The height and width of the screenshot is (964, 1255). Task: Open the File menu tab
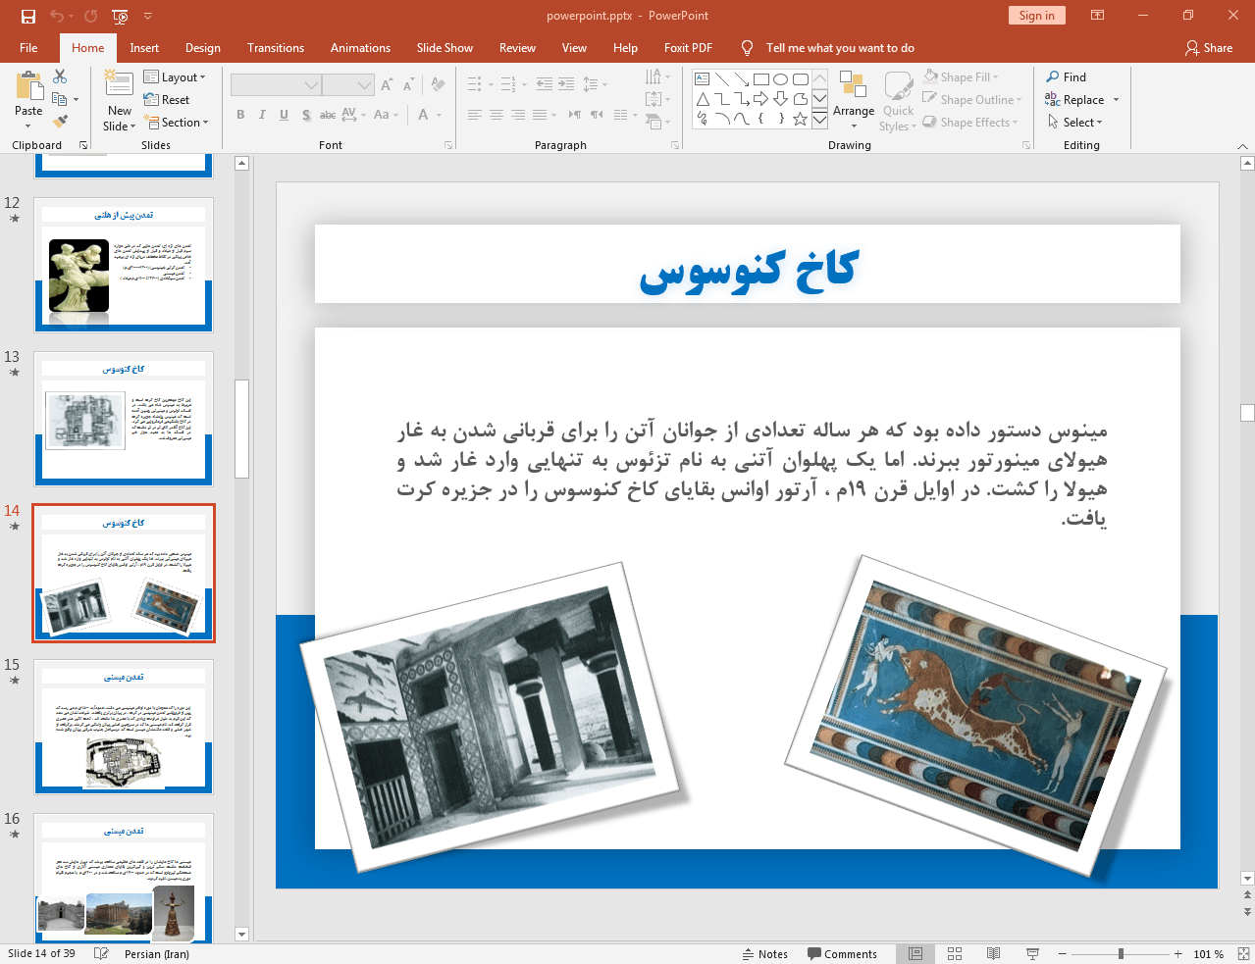click(28, 47)
